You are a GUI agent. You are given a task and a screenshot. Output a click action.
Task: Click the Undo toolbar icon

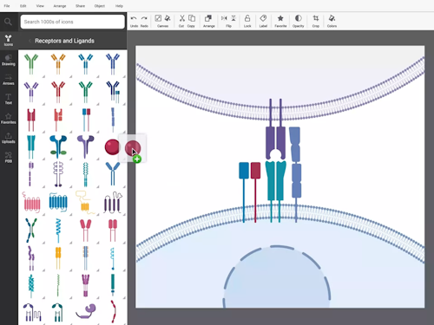134,21
